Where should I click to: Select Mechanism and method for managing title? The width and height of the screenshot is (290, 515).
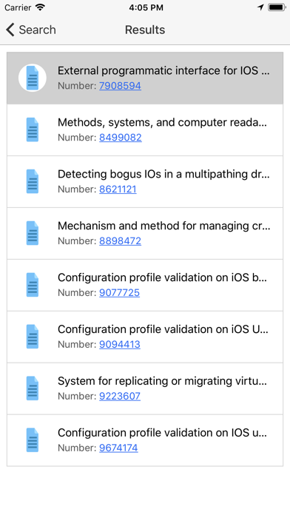click(x=164, y=226)
